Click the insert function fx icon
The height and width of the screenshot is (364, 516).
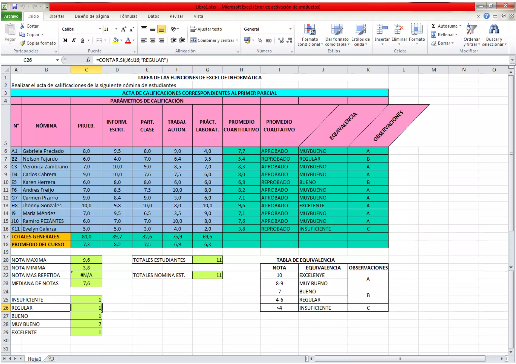click(x=88, y=60)
